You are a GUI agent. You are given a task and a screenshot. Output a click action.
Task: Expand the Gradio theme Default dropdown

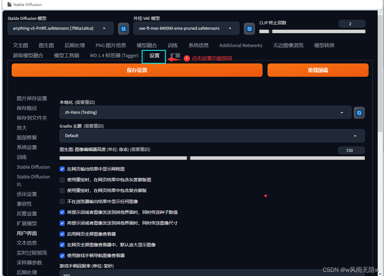pyautogui.click(x=212, y=135)
